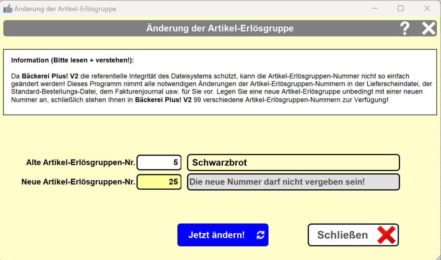Screen dimensions: 441x260
Task: Open help via the question mark icon
Action: pos(404,28)
